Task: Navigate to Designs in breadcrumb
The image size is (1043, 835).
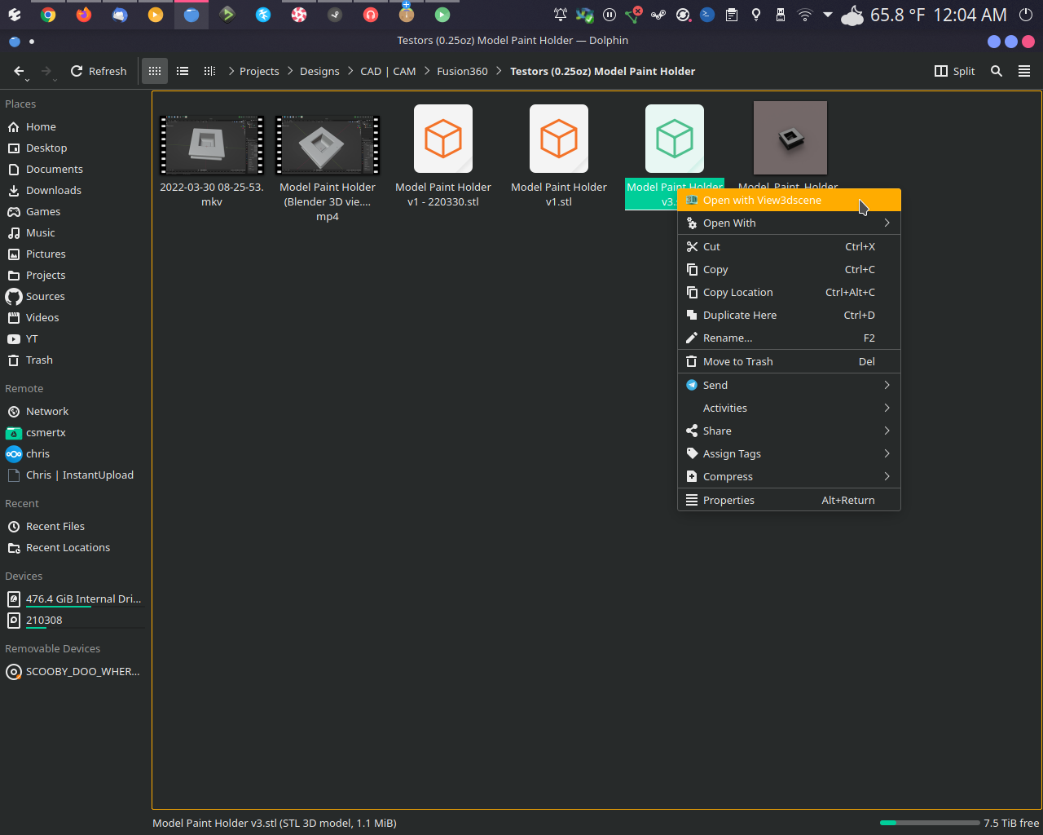Action: pos(319,72)
